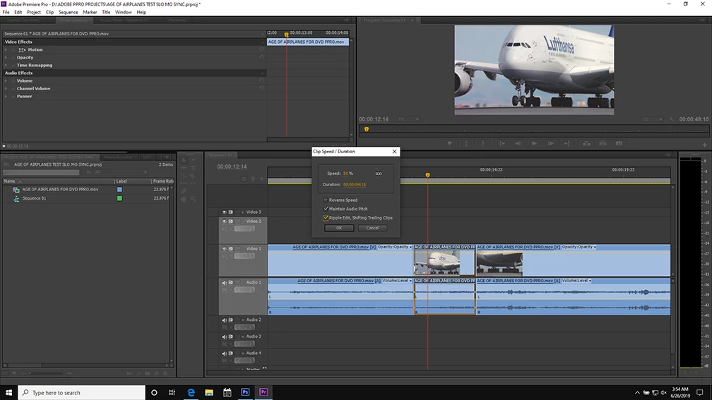Viewport: 712px width, 400px height.
Task: Click OK in Clip Speed dialog
Action: [339, 228]
